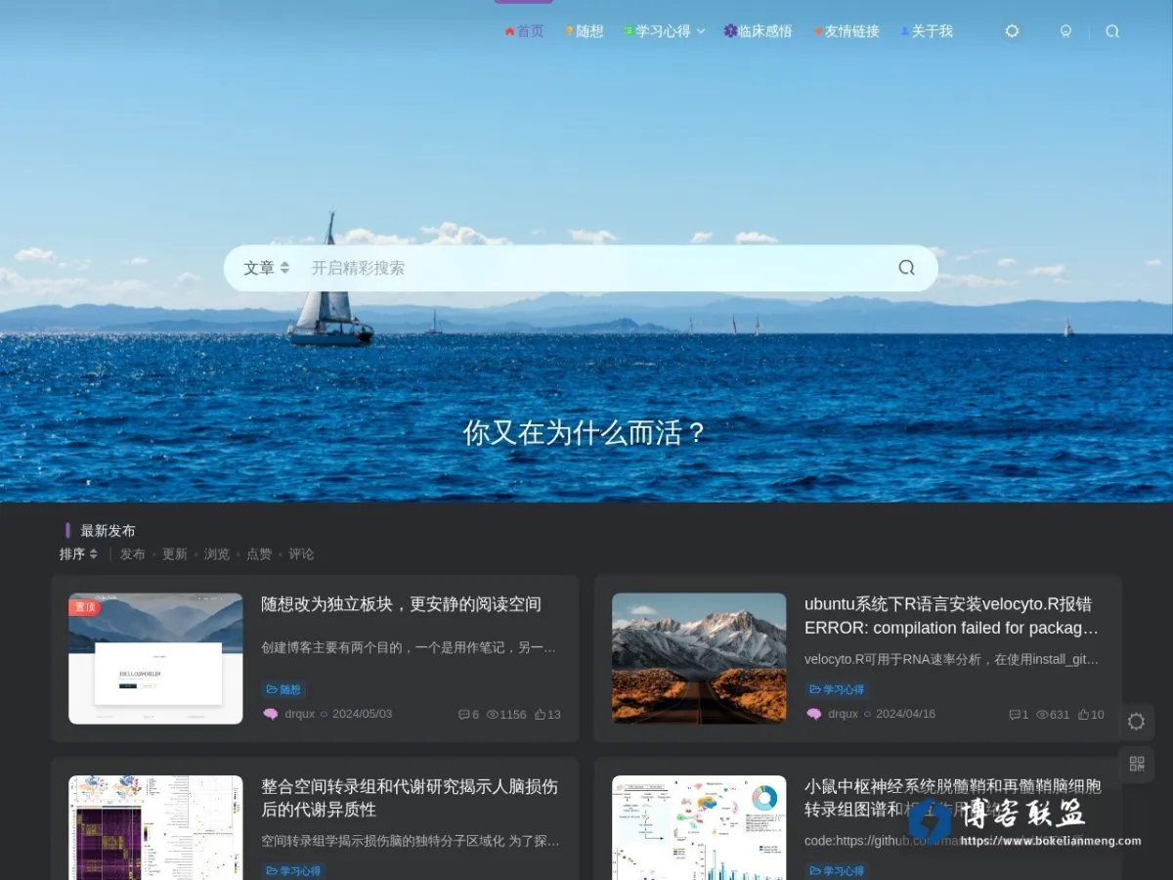Click the drqux avatar dated 2024/04/16
The height and width of the screenshot is (880, 1173).
[814, 714]
